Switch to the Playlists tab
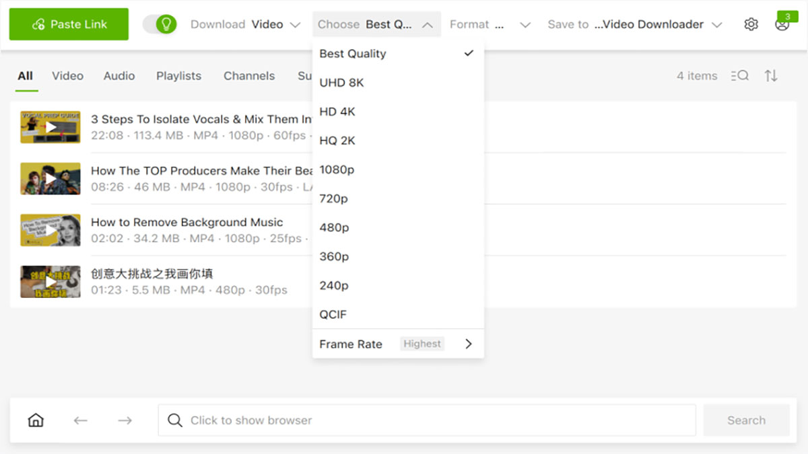Screen dimensions: 808x454 pos(178,76)
